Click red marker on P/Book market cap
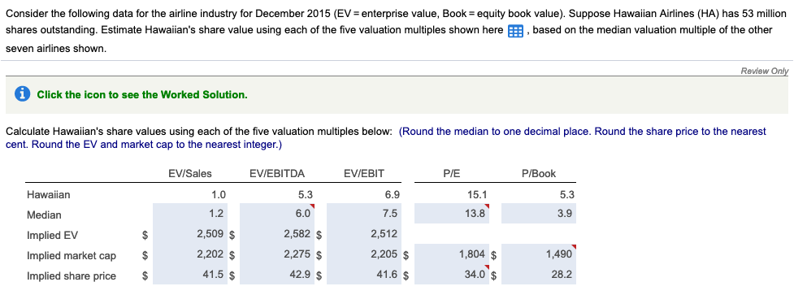 574,247
